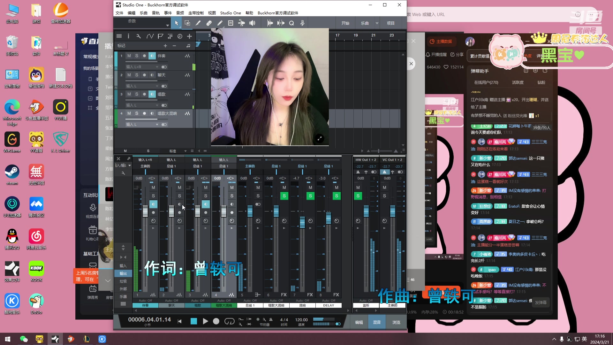Select the Listen speaker tool
The width and height of the screenshot is (613, 345).
[x=252, y=23]
